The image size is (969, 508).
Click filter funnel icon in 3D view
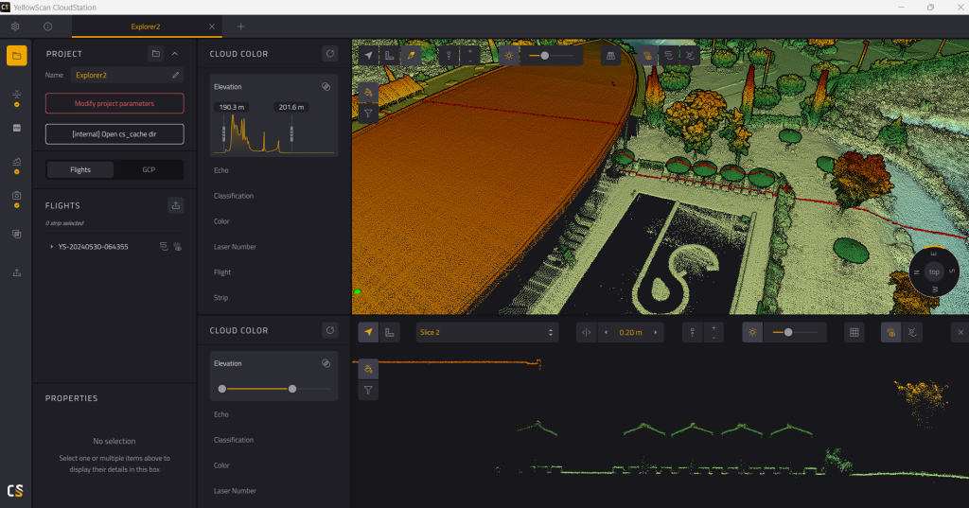pyautogui.click(x=368, y=114)
